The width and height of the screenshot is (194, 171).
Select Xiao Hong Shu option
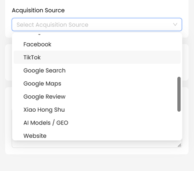[x=97, y=109]
